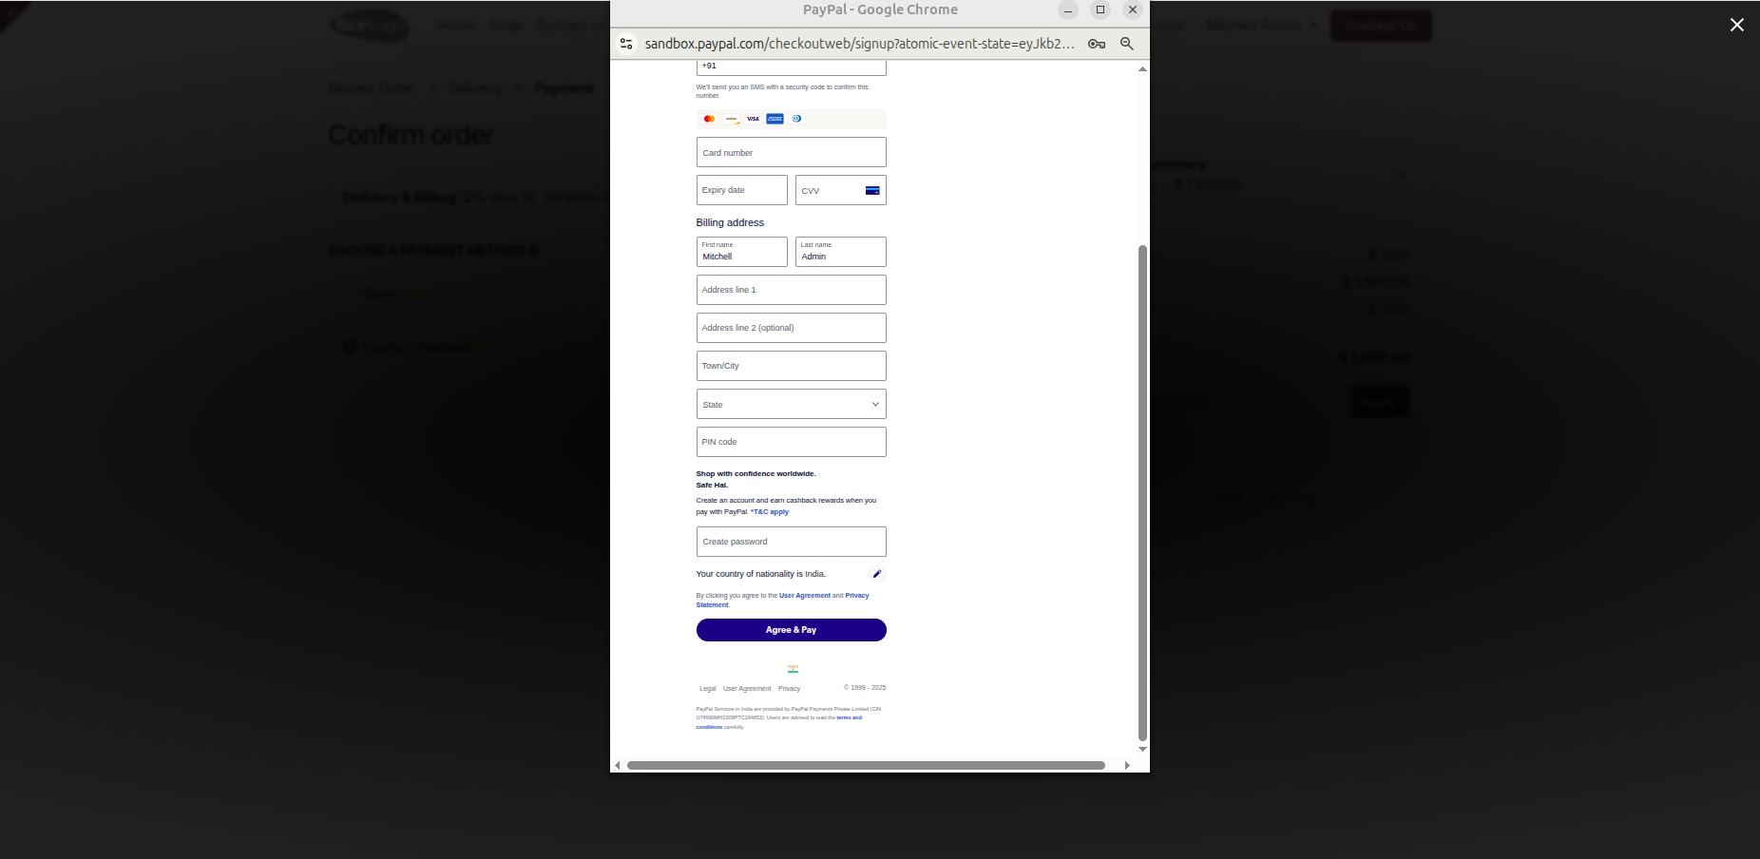Click the Last name field with Admin
The height and width of the screenshot is (859, 1760).
pyautogui.click(x=841, y=252)
